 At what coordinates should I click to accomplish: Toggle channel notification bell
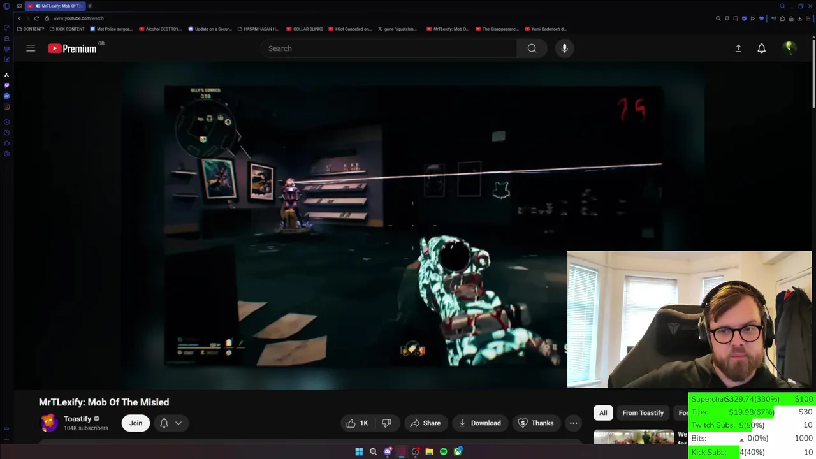coord(164,423)
